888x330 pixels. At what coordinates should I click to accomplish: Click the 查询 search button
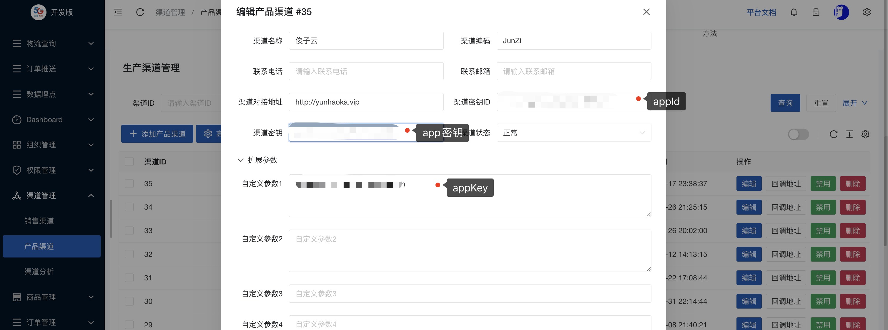click(x=785, y=102)
